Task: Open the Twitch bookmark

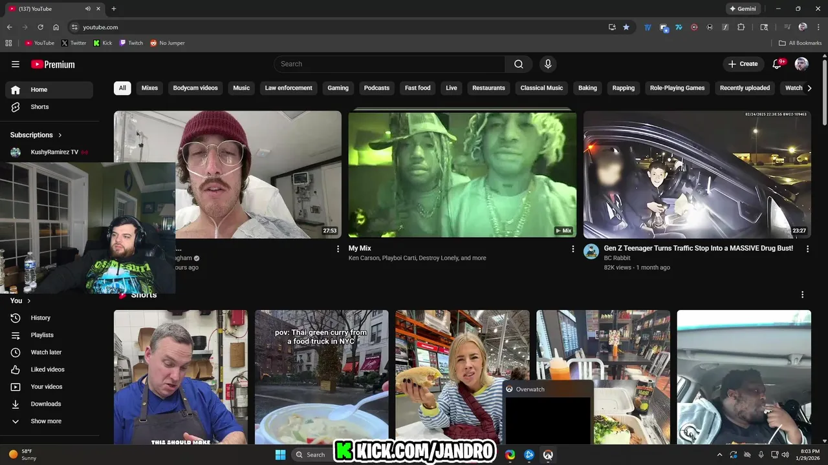Action: coord(131,43)
